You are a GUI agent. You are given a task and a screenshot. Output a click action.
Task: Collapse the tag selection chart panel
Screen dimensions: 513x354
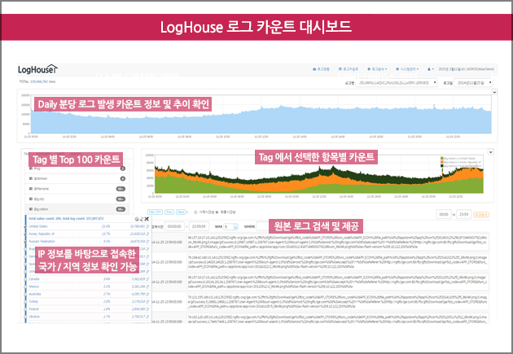pyautogui.click(x=490, y=152)
